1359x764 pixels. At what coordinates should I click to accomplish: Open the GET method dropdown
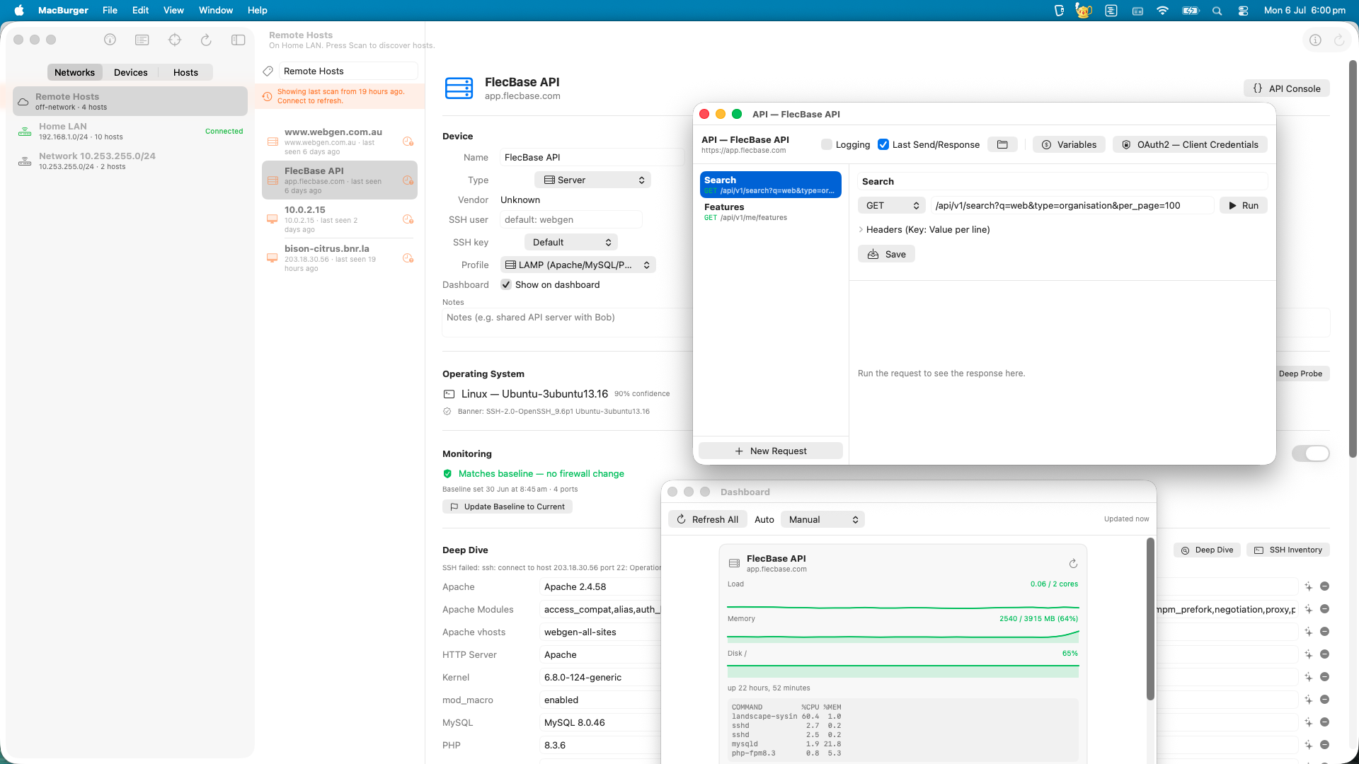pyautogui.click(x=892, y=205)
